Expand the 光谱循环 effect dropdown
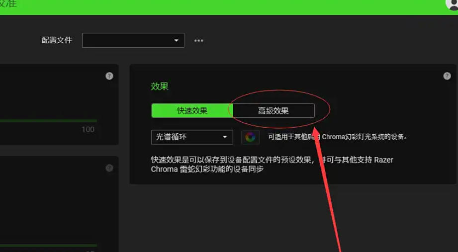 [x=192, y=137]
